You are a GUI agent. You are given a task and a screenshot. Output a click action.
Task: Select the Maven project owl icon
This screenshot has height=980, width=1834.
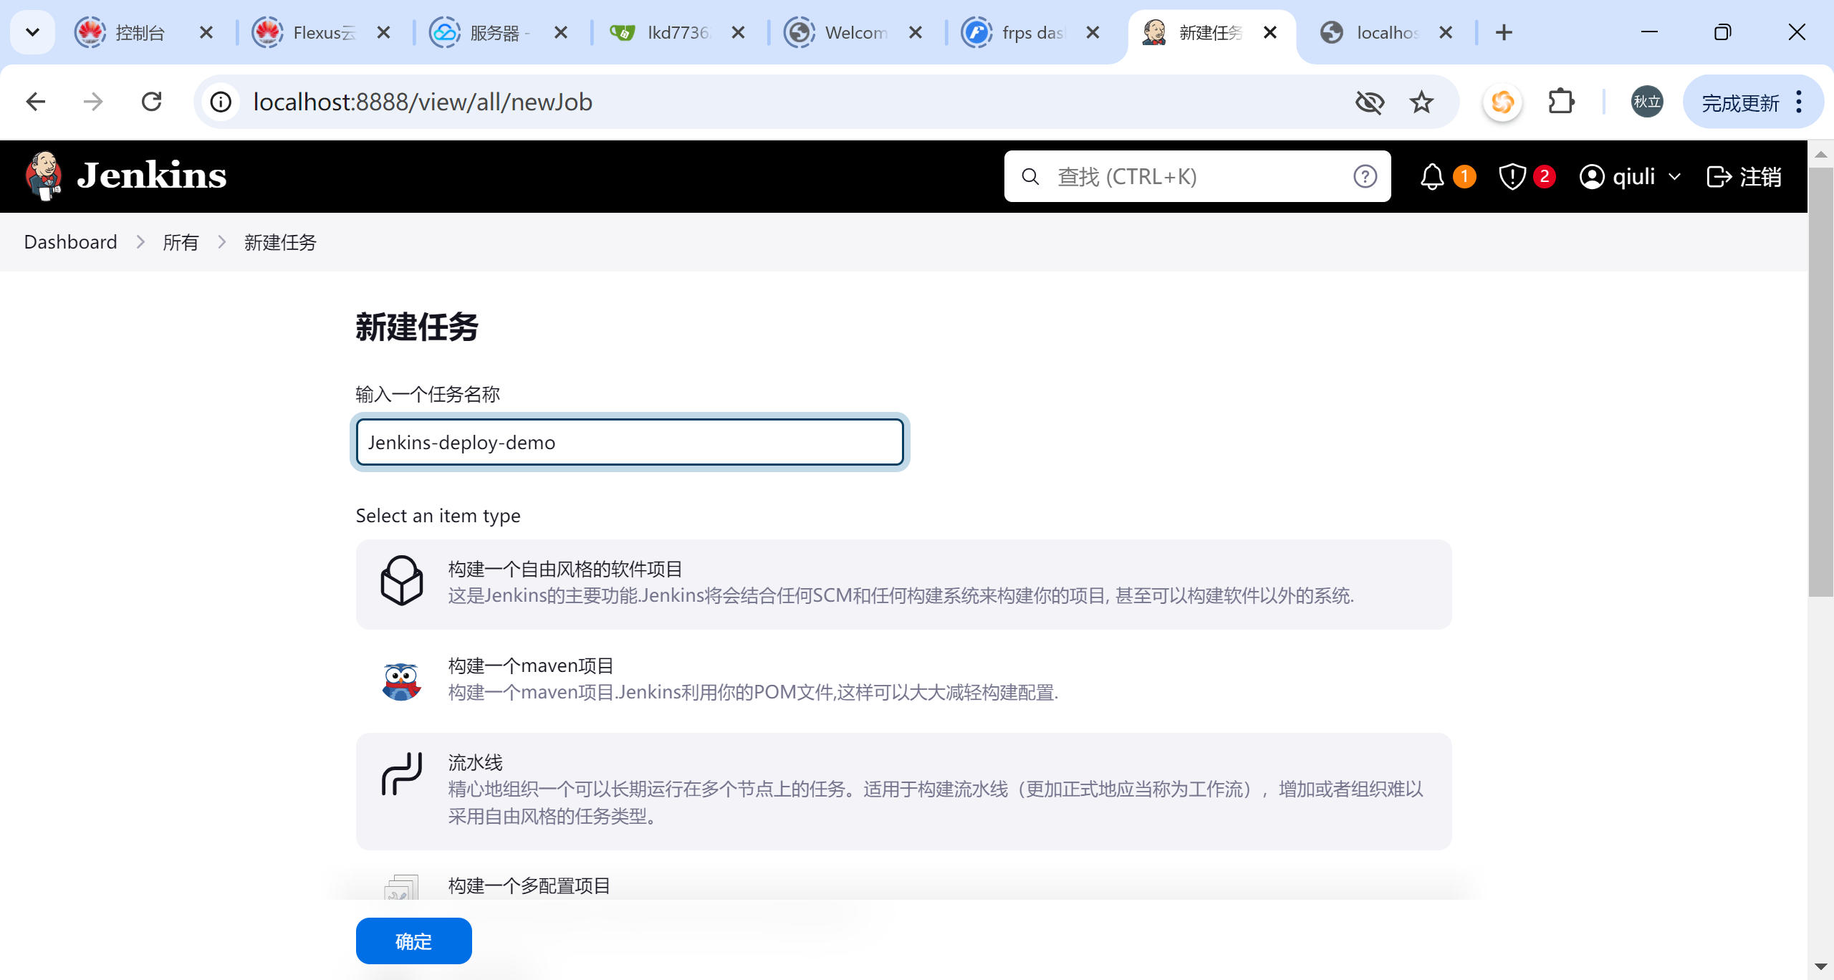point(401,681)
